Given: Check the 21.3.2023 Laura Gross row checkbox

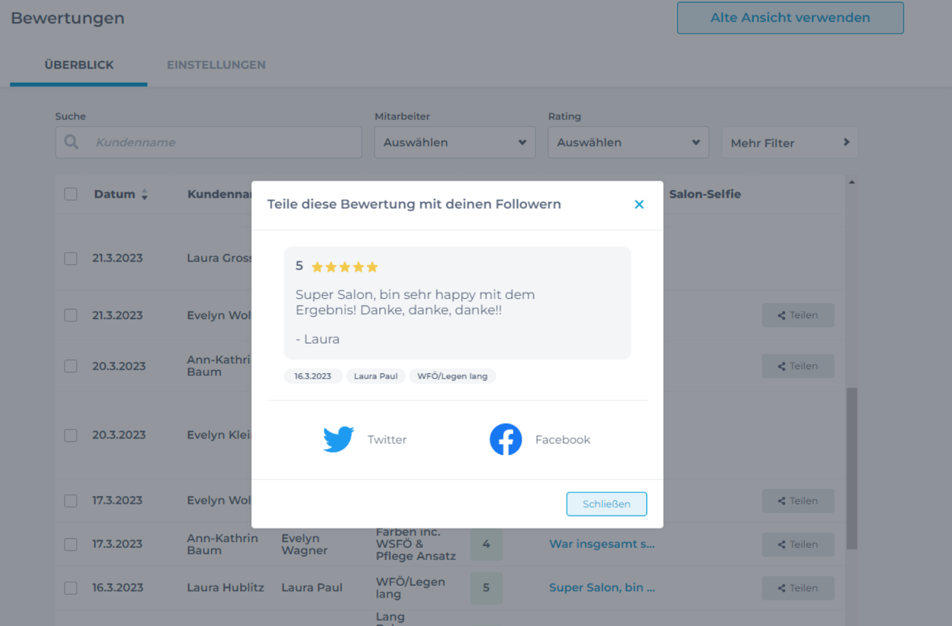Looking at the screenshot, I should (71, 258).
